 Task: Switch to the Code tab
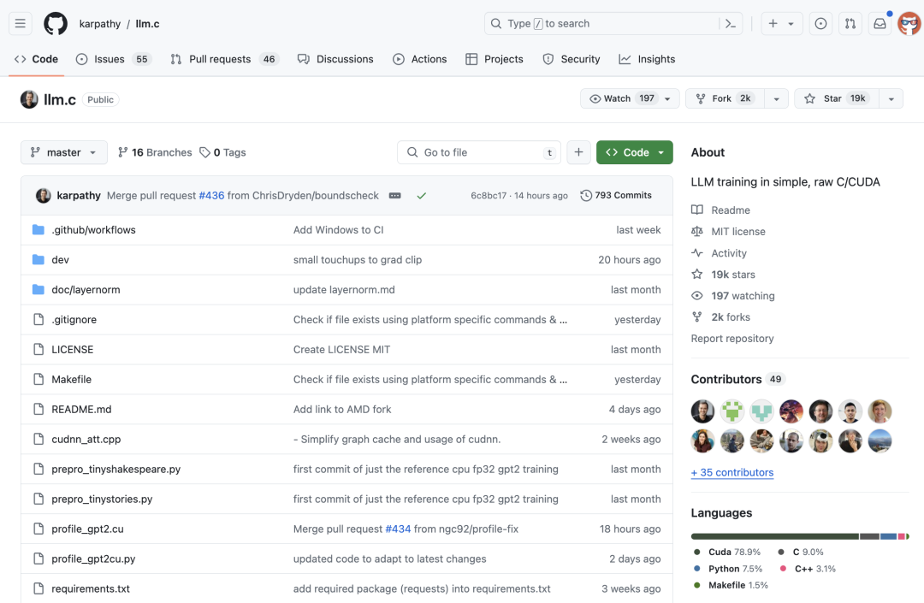(x=37, y=59)
